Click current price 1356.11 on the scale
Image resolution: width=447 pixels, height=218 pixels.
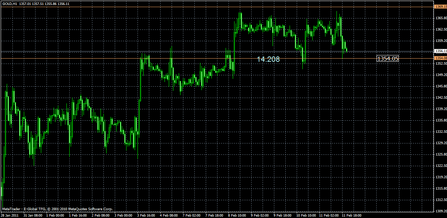[441, 51]
